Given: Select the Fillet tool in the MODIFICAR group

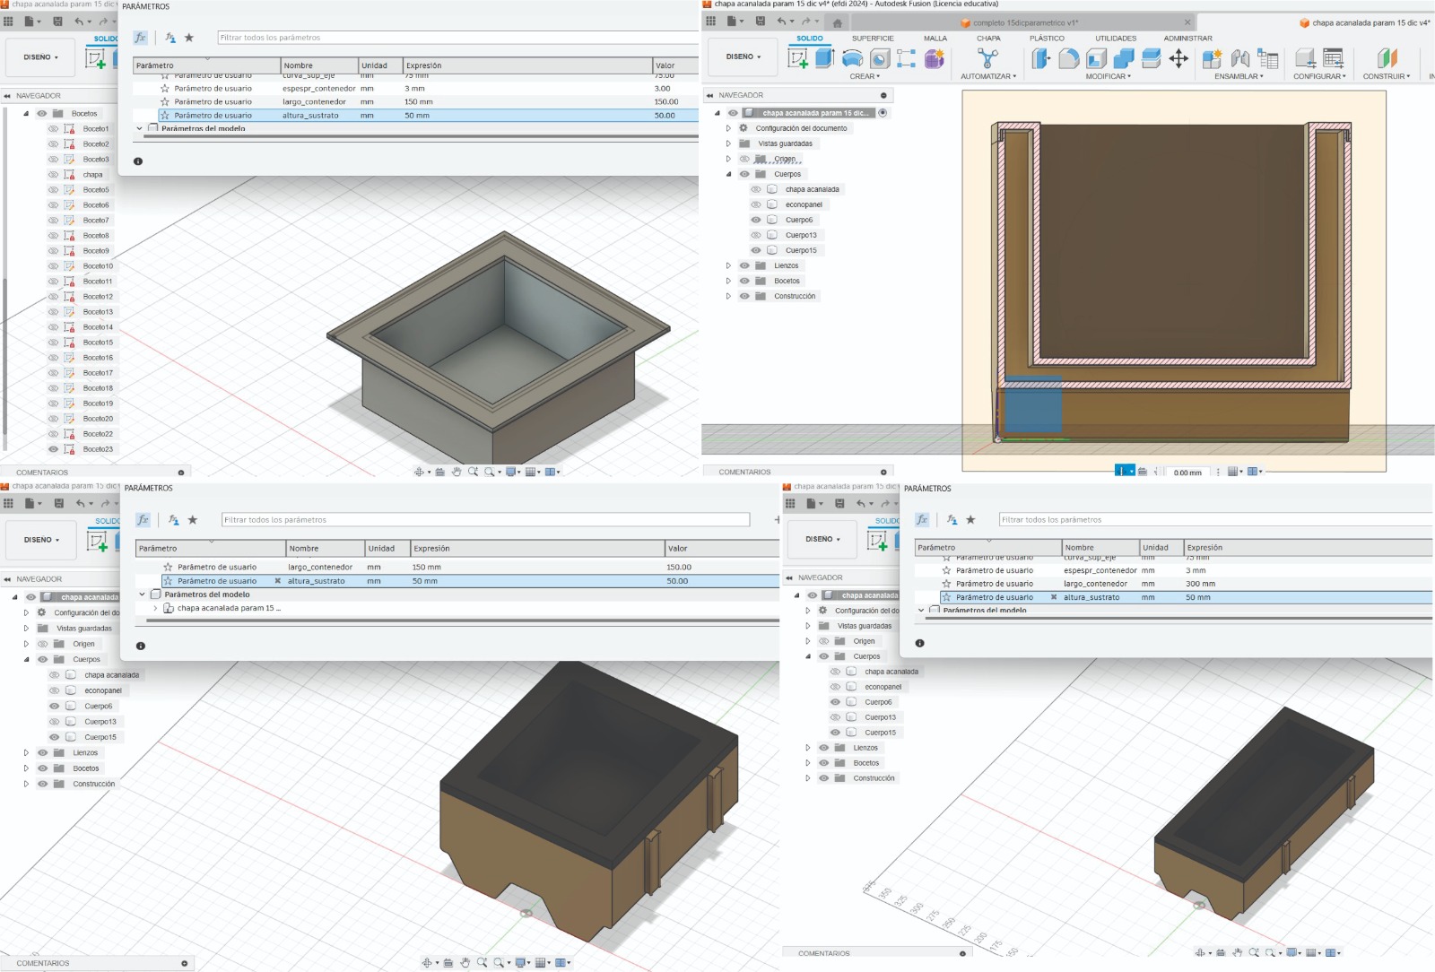Looking at the screenshot, I should 1068,58.
